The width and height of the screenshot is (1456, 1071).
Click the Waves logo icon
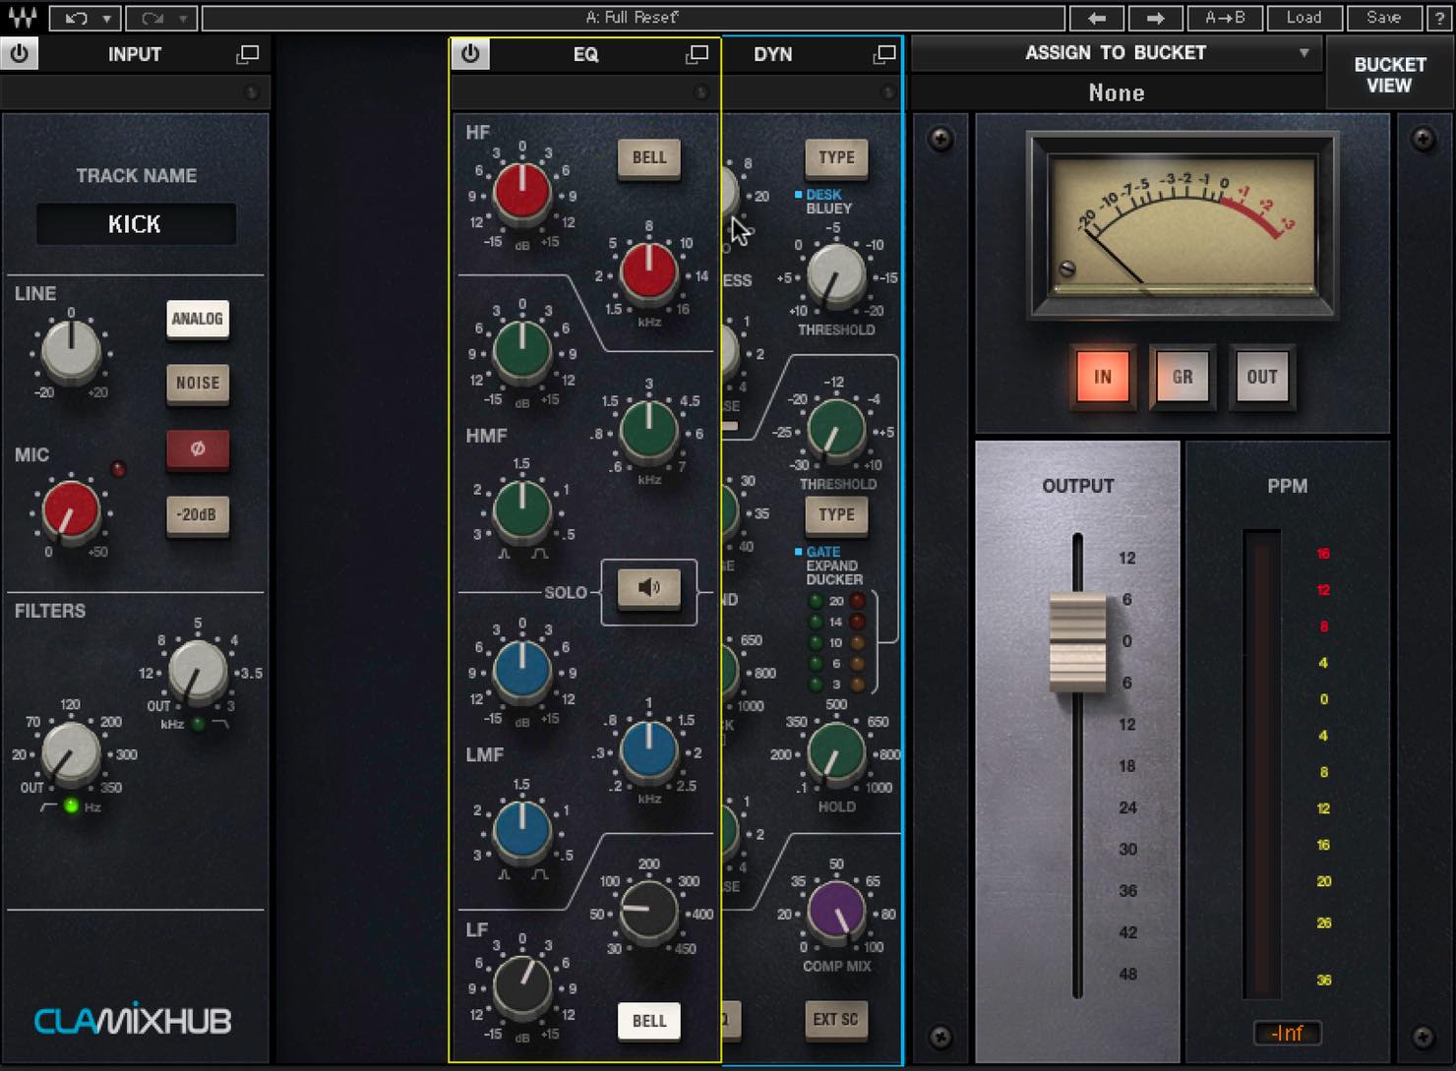tap(22, 17)
